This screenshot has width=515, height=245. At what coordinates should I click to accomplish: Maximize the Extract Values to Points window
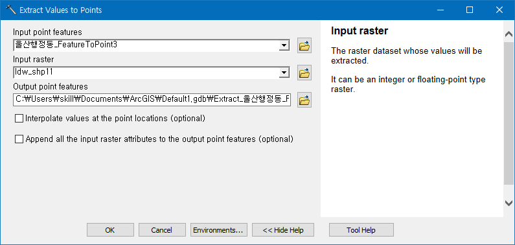tap(470, 10)
